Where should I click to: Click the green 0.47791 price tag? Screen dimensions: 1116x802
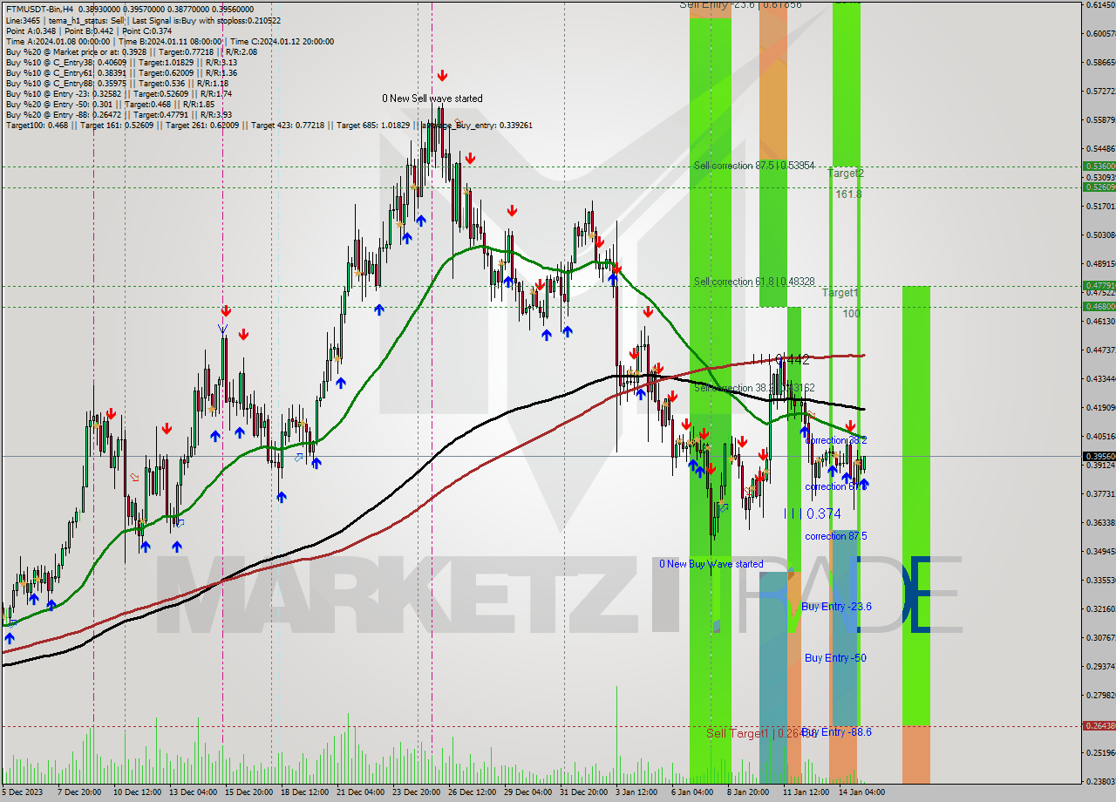pos(1099,285)
